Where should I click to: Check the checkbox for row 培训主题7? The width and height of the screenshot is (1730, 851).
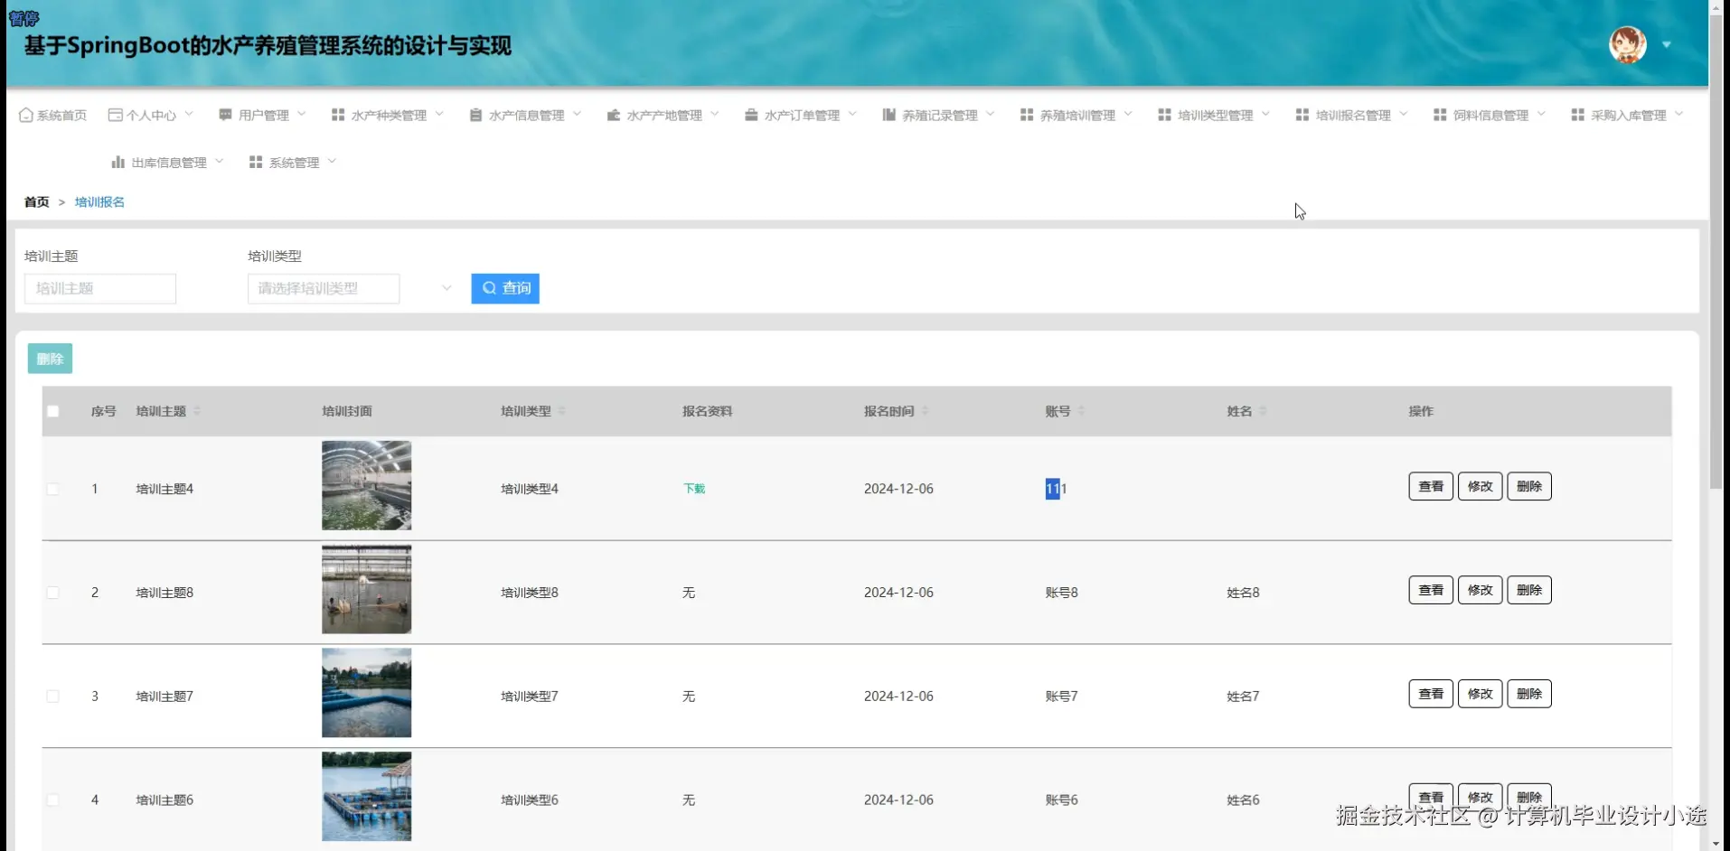(53, 697)
